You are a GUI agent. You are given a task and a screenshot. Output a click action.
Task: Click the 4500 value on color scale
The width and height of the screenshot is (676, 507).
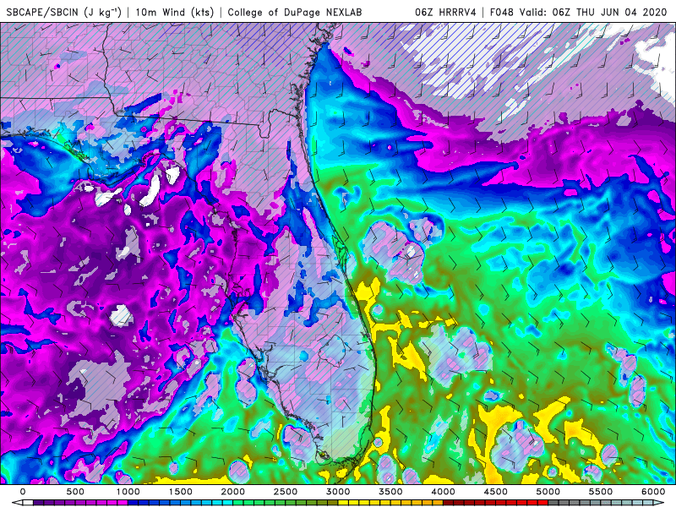(x=496, y=492)
